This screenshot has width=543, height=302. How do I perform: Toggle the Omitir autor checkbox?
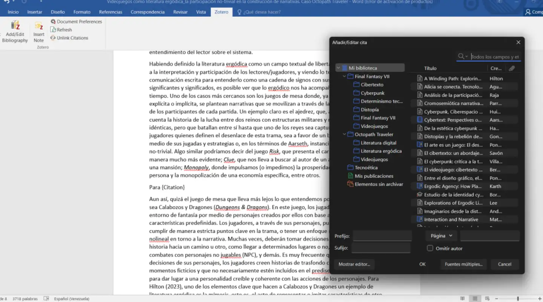coord(430,248)
